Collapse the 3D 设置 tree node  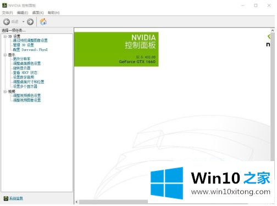[x=5, y=36]
